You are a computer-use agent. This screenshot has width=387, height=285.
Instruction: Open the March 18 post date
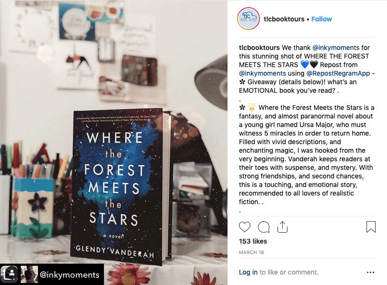251,253
